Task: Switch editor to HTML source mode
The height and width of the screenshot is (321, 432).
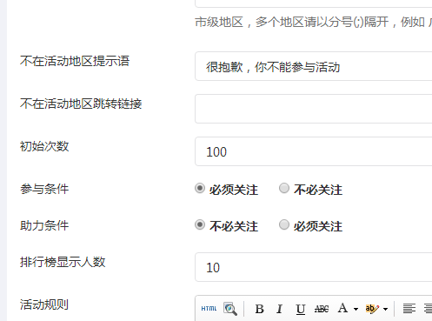Action: click(x=209, y=309)
